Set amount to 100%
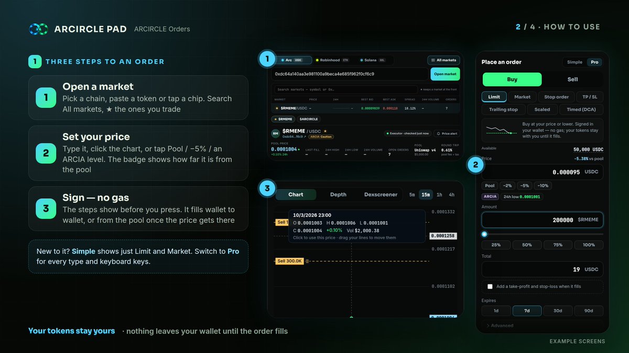This screenshot has width=629, height=353. [x=589, y=245]
